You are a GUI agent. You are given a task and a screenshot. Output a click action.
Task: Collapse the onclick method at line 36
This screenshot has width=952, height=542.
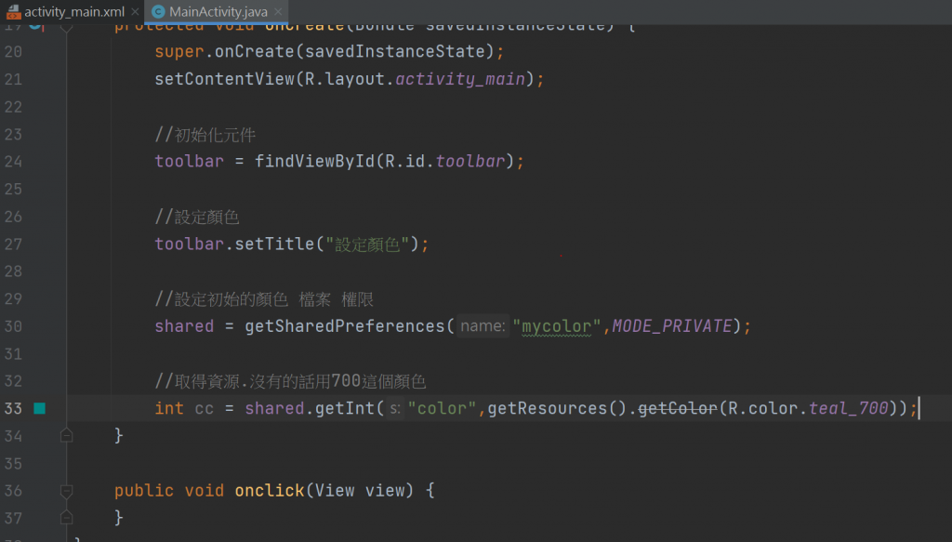[67, 491]
